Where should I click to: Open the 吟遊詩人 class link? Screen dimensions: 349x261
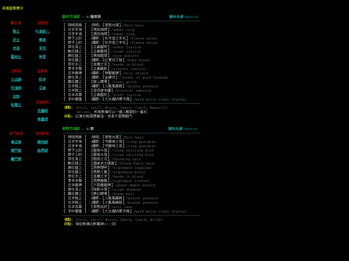tap(42, 32)
